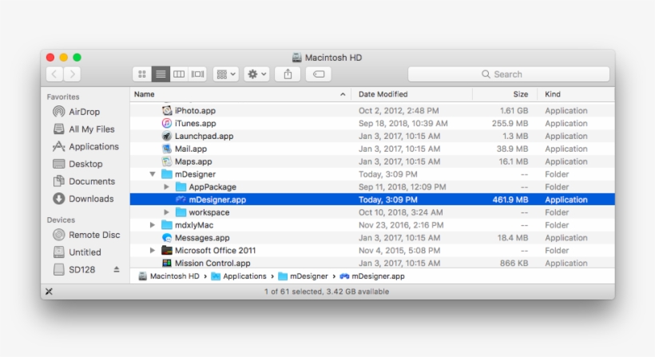
Task: Expand the AppPackage folder
Action: click(166, 187)
